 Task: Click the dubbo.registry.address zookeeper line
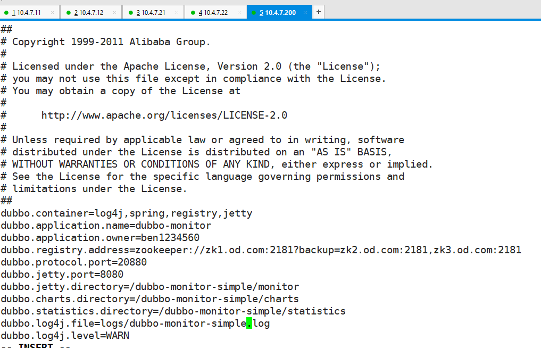pos(261,250)
